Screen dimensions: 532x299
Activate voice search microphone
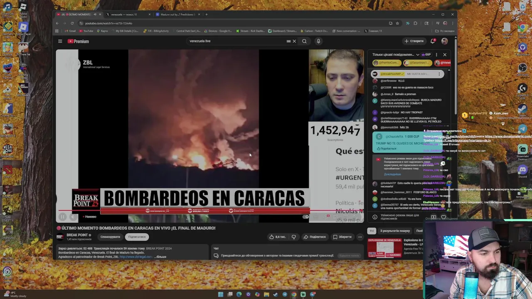318,41
